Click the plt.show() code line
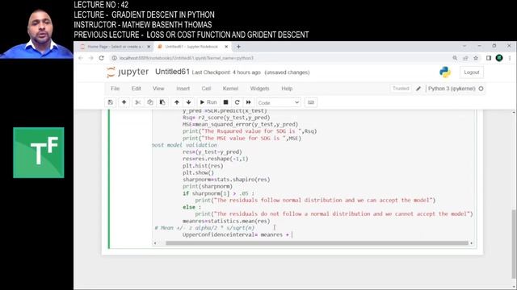The image size is (517, 290). coord(198,172)
